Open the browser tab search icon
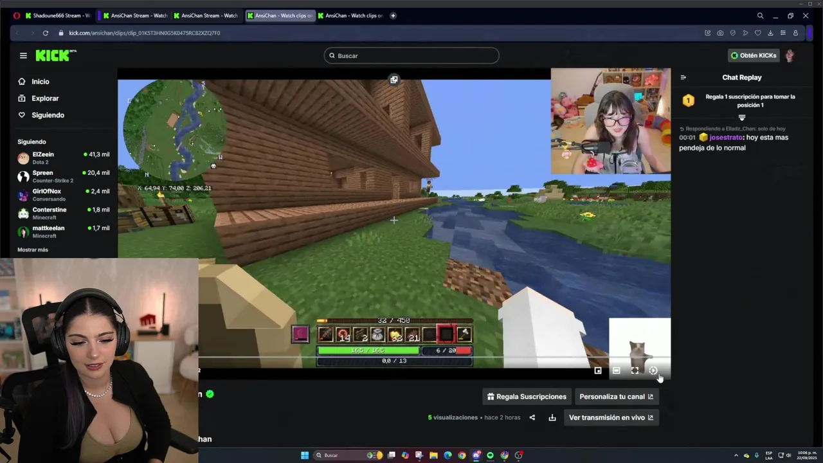Screen dimensions: 823x463 click(760, 15)
